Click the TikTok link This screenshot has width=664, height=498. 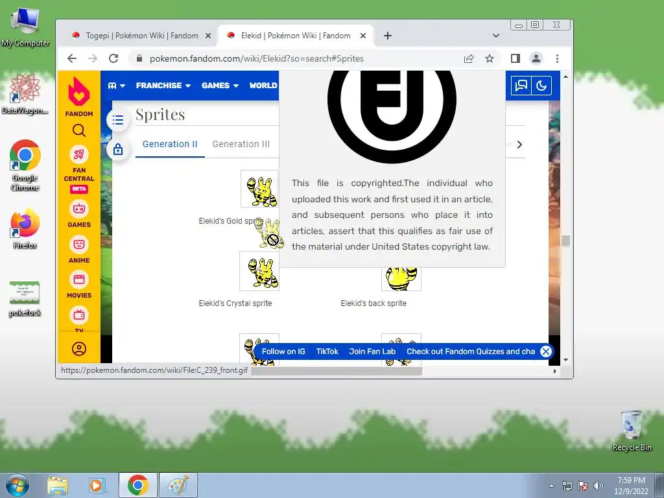(x=327, y=351)
